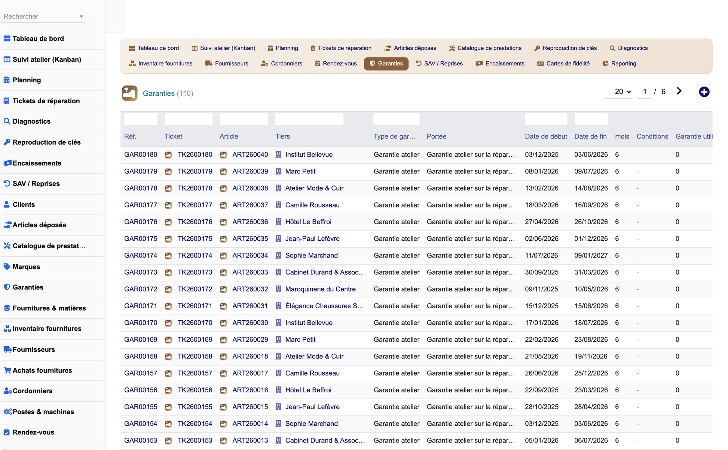Open Reproduction de clés top tab

pyautogui.click(x=565, y=48)
